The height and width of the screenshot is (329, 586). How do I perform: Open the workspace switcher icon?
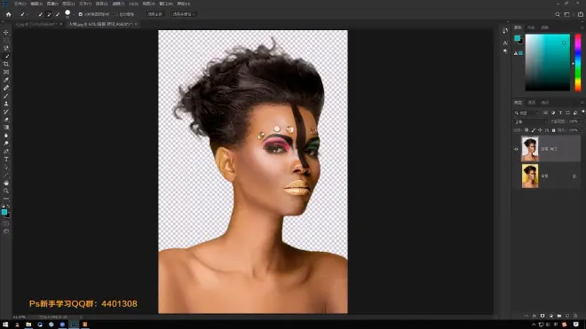coord(566,14)
